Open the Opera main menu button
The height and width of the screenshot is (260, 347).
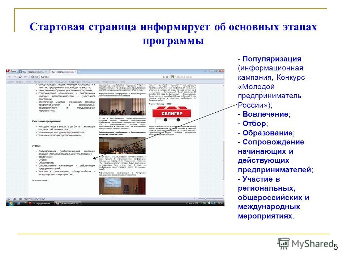(x=12, y=71)
